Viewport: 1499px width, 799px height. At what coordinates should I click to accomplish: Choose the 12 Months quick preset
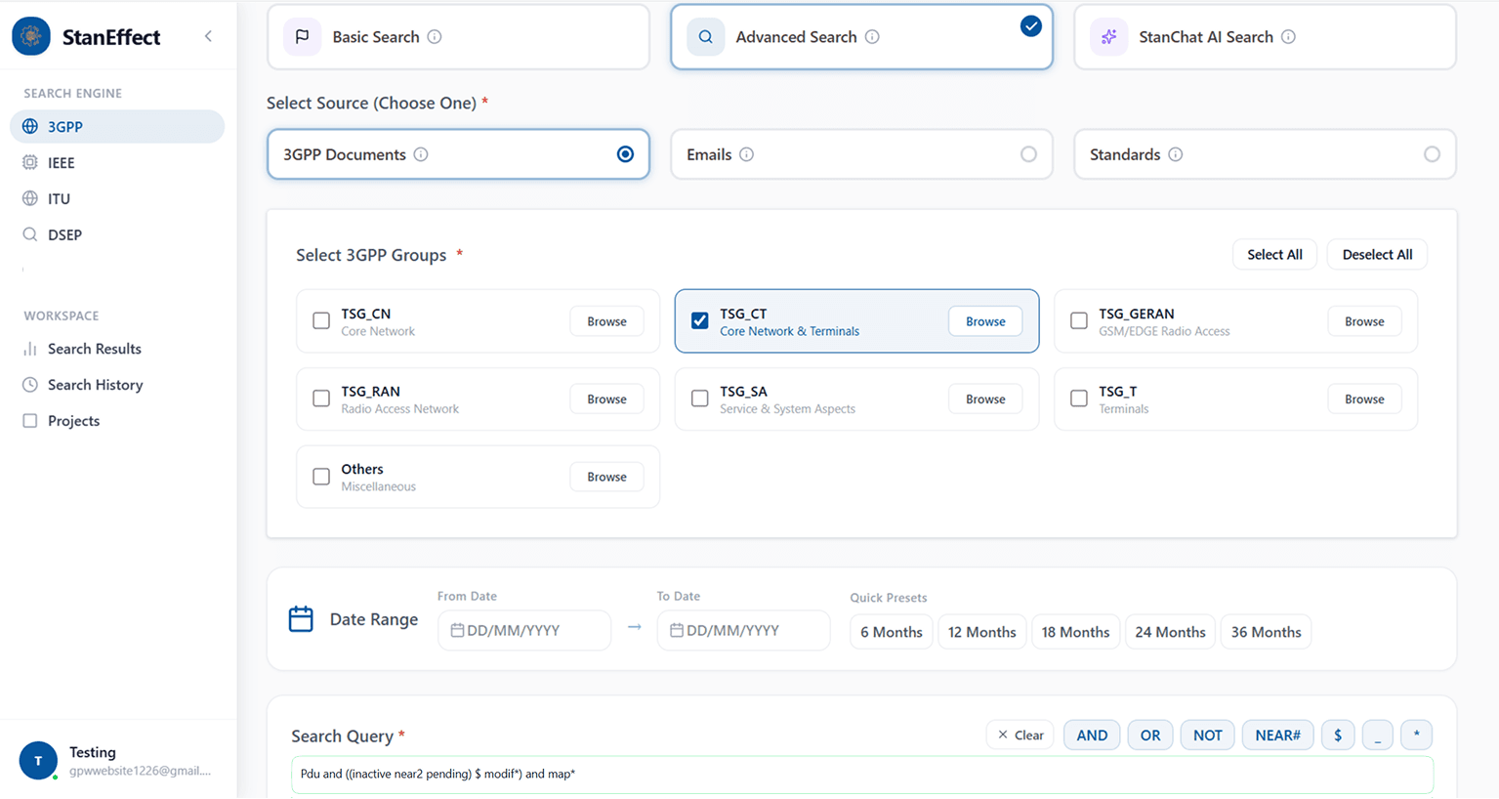pyautogui.click(x=982, y=632)
